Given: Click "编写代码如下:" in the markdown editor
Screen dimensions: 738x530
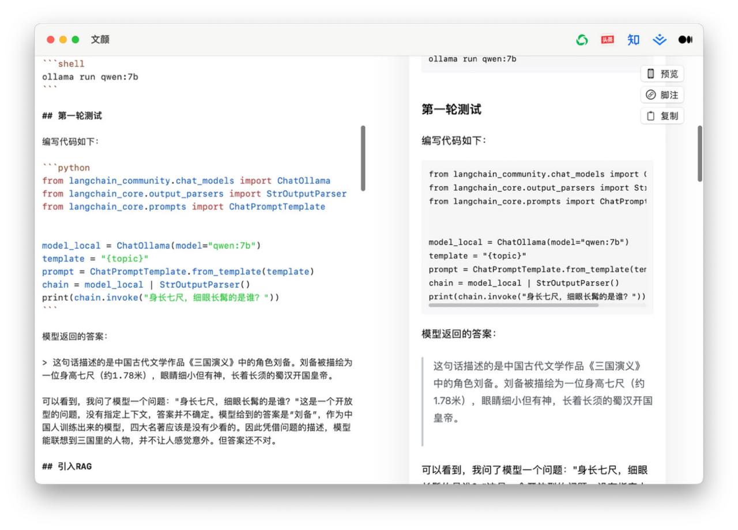Looking at the screenshot, I should pos(70,142).
